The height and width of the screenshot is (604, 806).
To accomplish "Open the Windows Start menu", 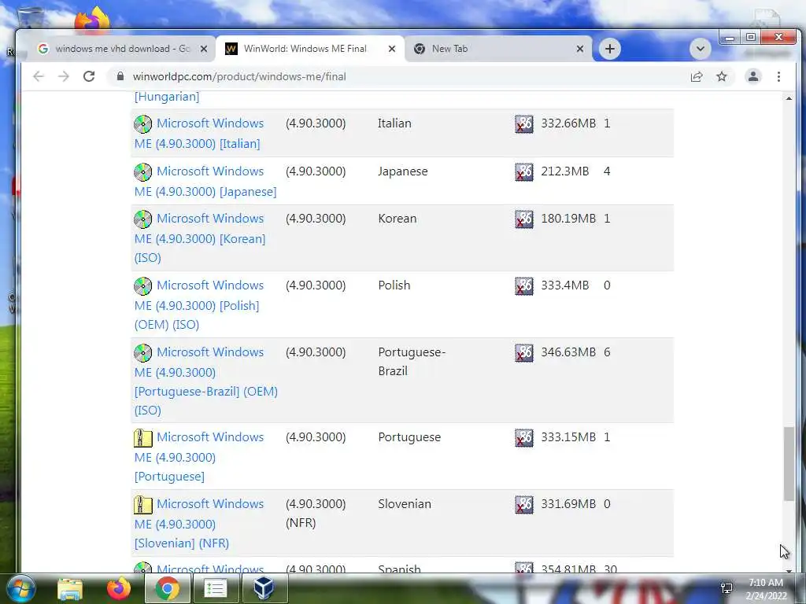I will coord(21,588).
